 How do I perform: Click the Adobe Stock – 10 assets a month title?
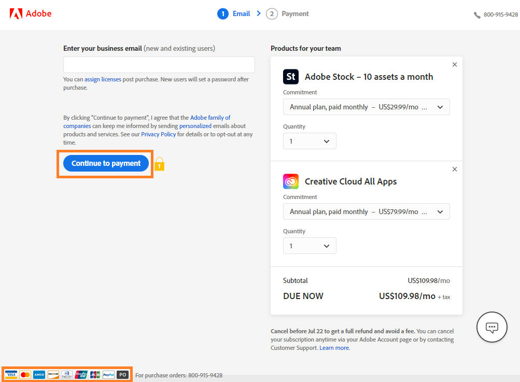point(369,77)
